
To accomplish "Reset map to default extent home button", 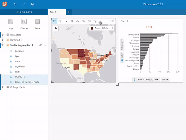I will [56, 28].
